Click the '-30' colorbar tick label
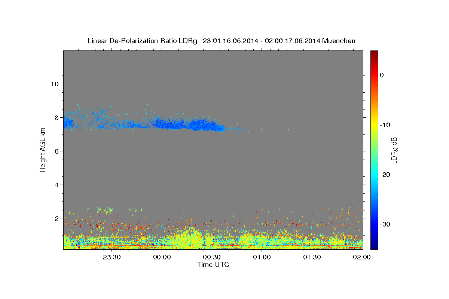The width and height of the screenshot is (449, 299). [385, 224]
